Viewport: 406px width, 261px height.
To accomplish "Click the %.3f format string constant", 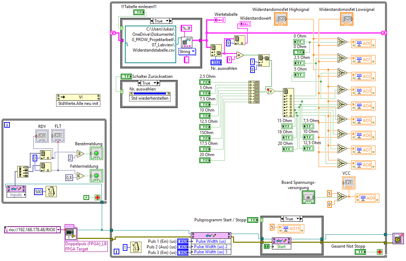I will [x=186, y=28].
